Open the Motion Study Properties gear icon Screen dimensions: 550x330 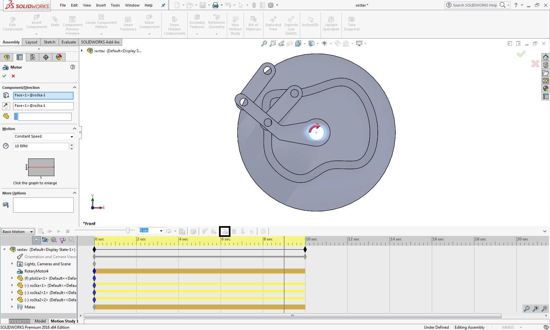click(263, 231)
